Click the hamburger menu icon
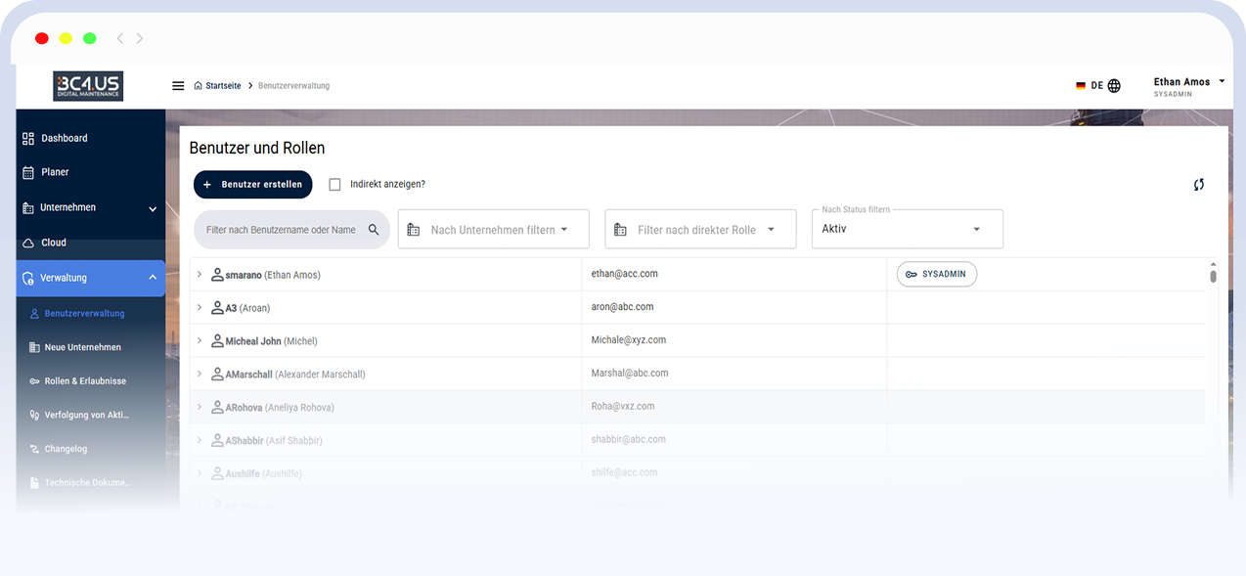The height and width of the screenshot is (576, 1246). pyautogui.click(x=178, y=86)
